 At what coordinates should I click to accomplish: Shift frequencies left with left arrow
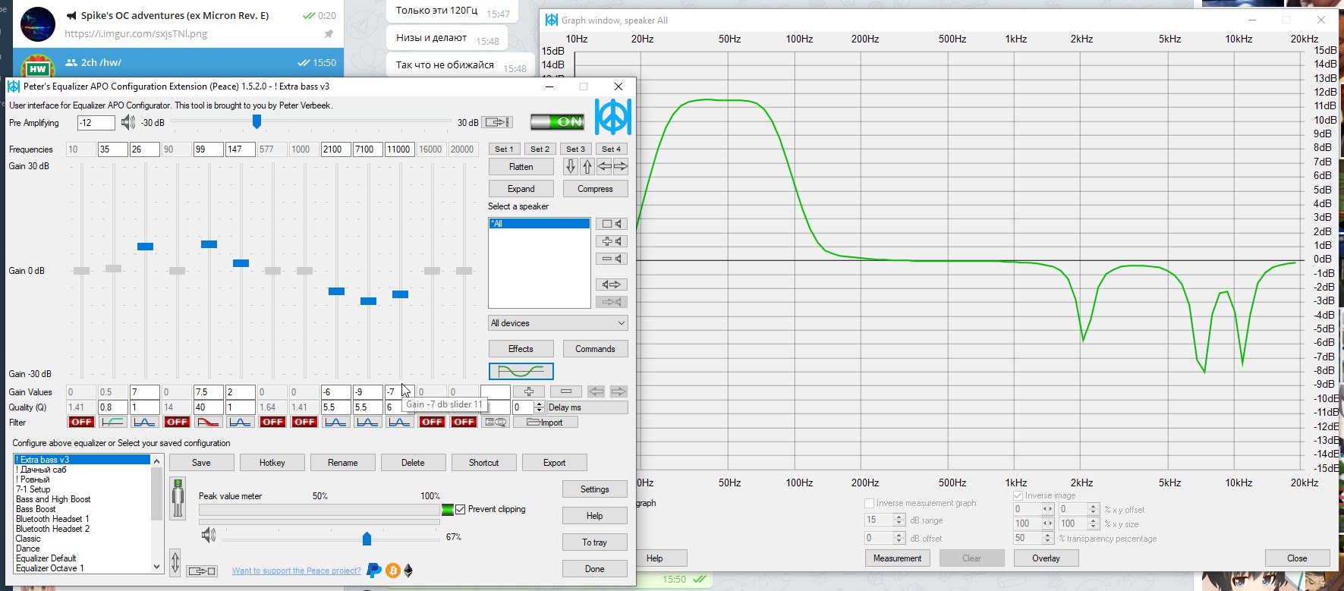point(604,167)
